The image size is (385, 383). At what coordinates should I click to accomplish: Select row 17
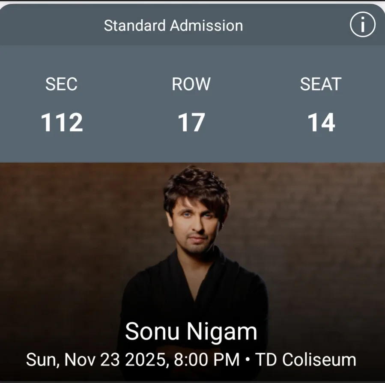click(x=192, y=122)
